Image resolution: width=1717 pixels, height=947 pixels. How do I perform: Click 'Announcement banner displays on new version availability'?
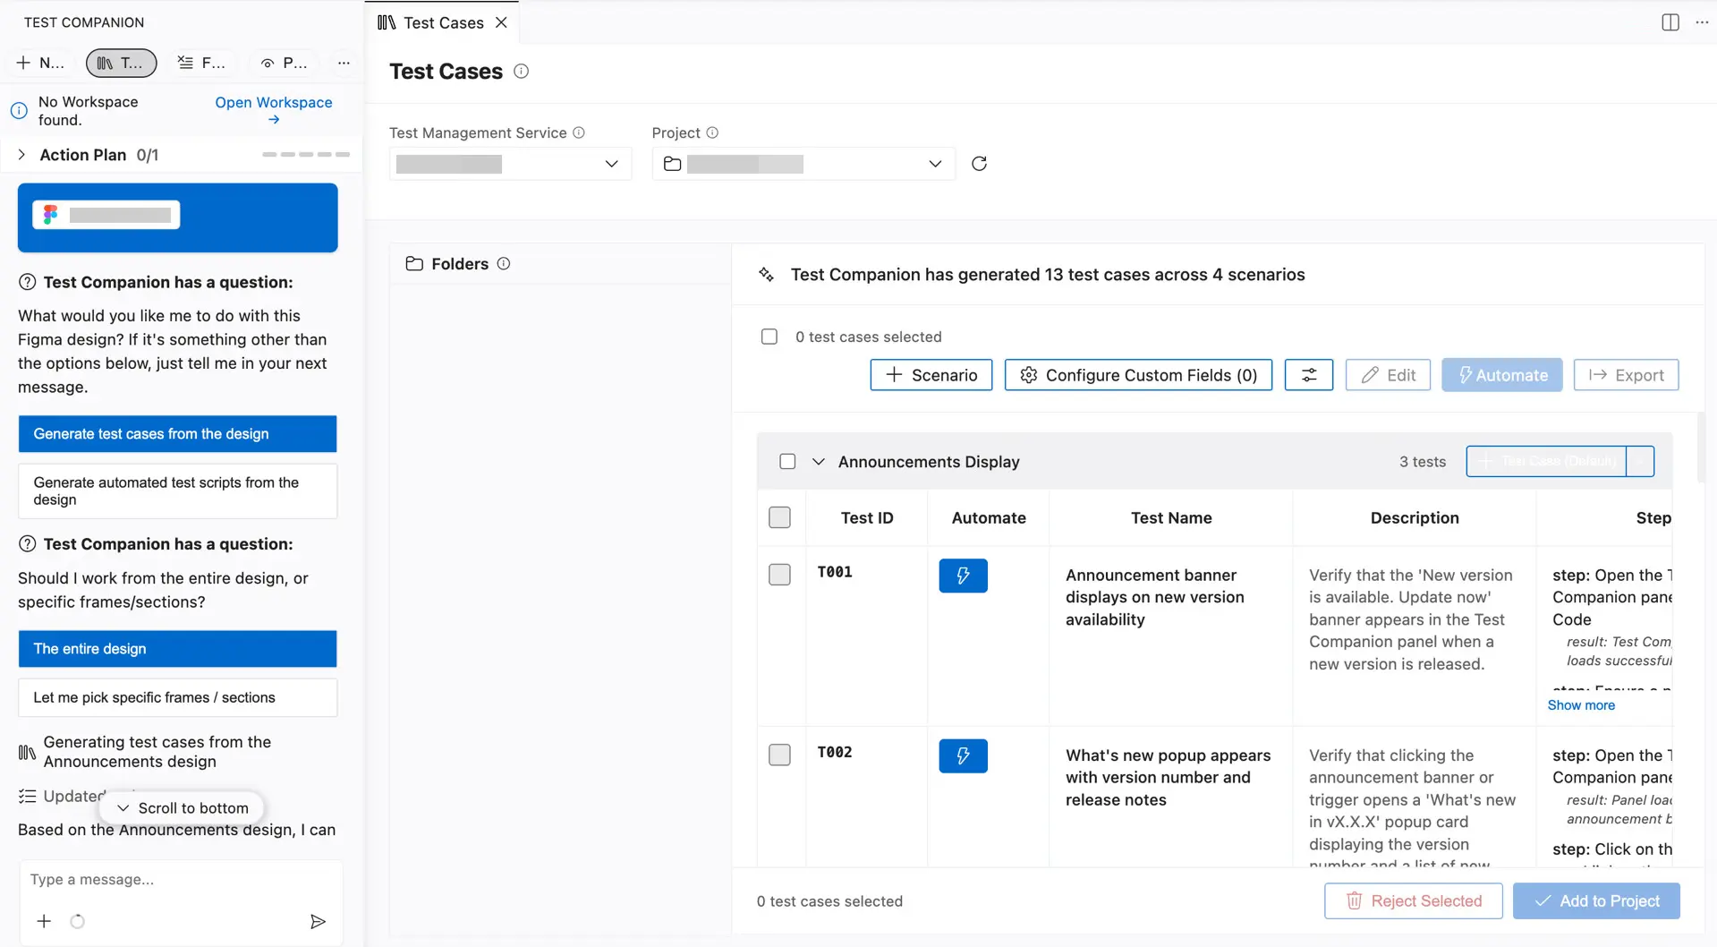pyautogui.click(x=1154, y=598)
